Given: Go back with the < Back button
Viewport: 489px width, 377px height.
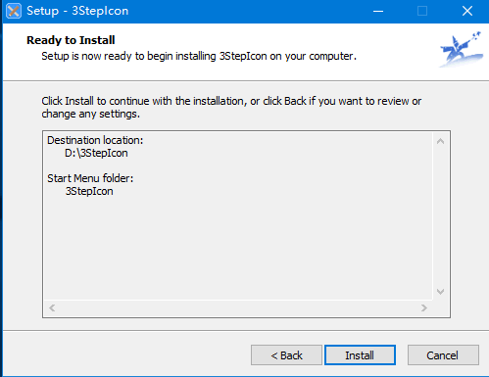Looking at the screenshot, I should click(286, 354).
